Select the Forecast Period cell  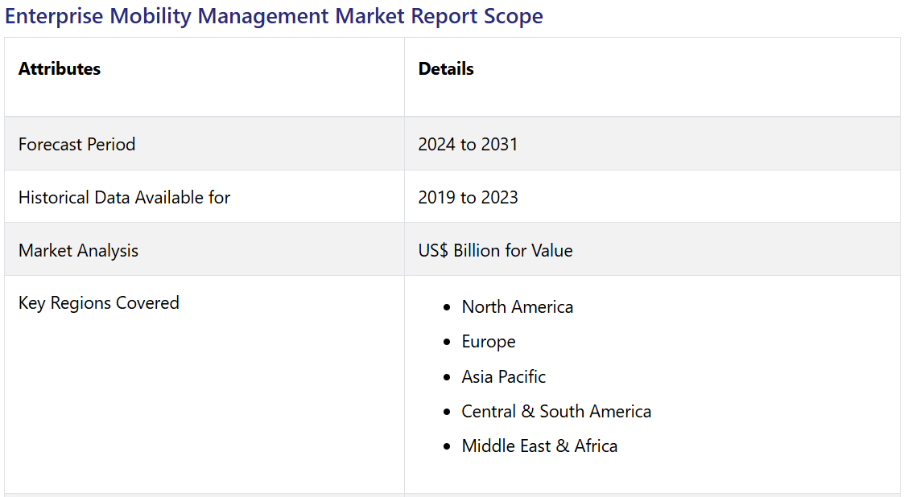coord(204,144)
